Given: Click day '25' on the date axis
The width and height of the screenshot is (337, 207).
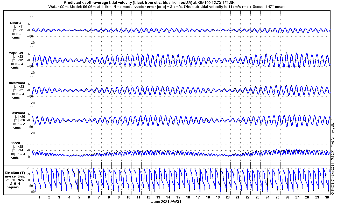Looking at the screenshot, I should [x=277, y=197].
